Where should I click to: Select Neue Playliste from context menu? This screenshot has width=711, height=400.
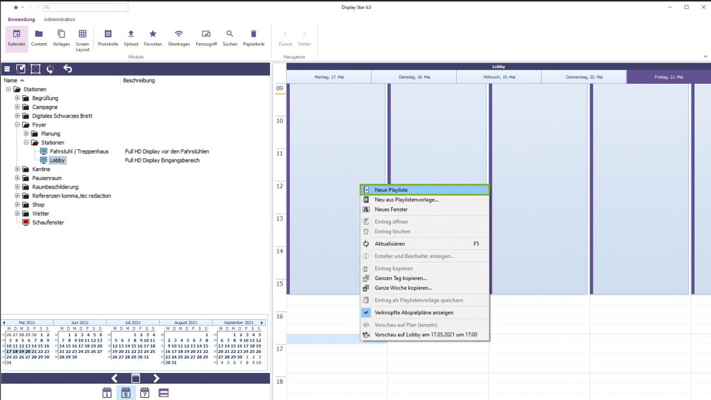coord(425,190)
